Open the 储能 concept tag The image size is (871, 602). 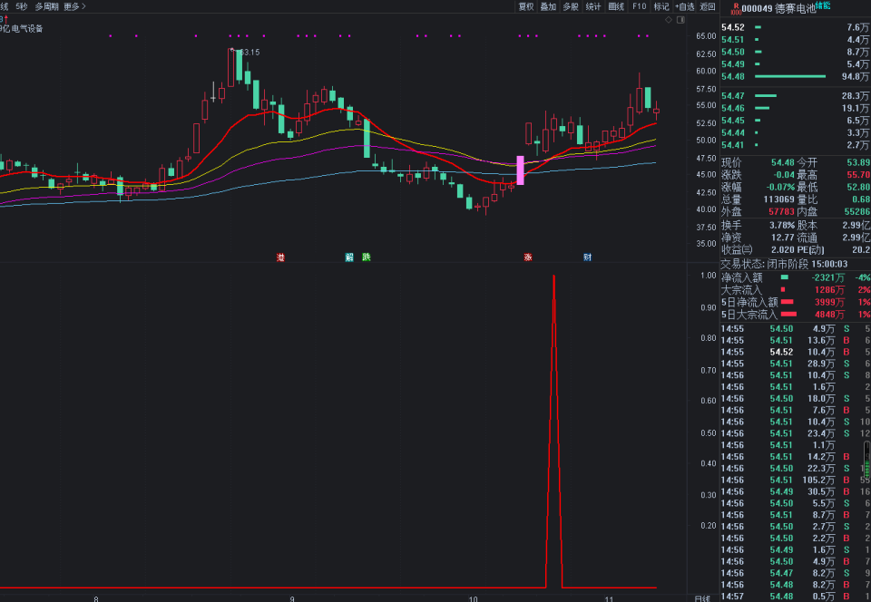pos(823,5)
